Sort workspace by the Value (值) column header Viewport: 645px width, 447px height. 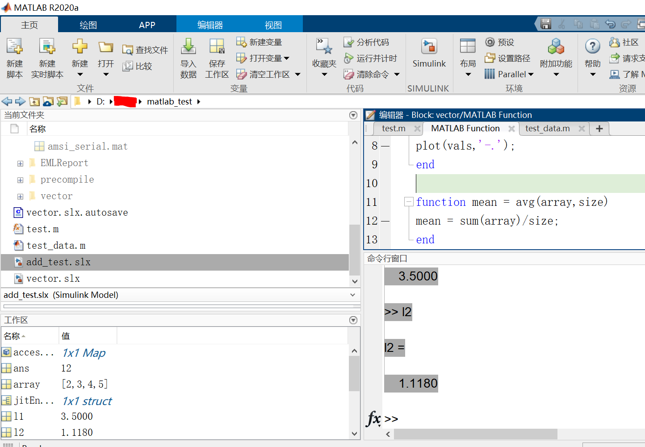point(66,336)
